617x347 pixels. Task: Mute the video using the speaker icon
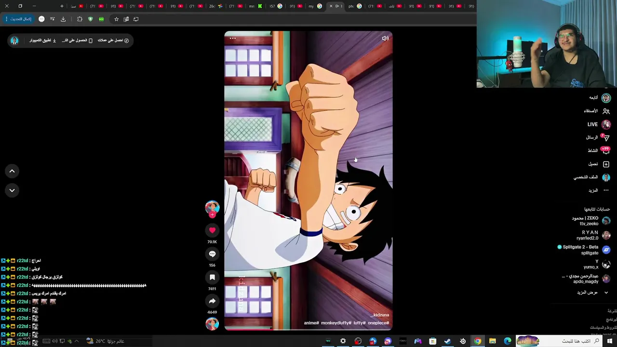pyautogui.click(x=385, y=39)
